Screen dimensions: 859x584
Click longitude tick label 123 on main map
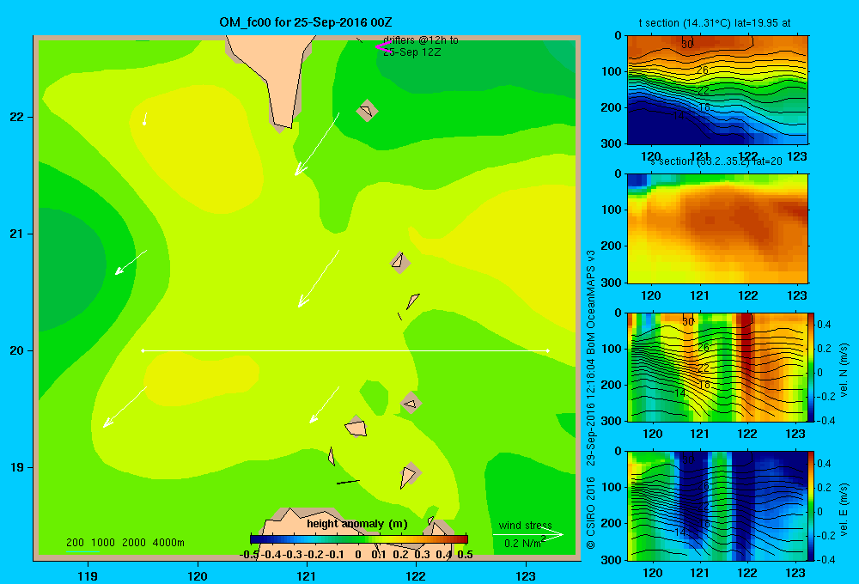(x=526, y=575)
